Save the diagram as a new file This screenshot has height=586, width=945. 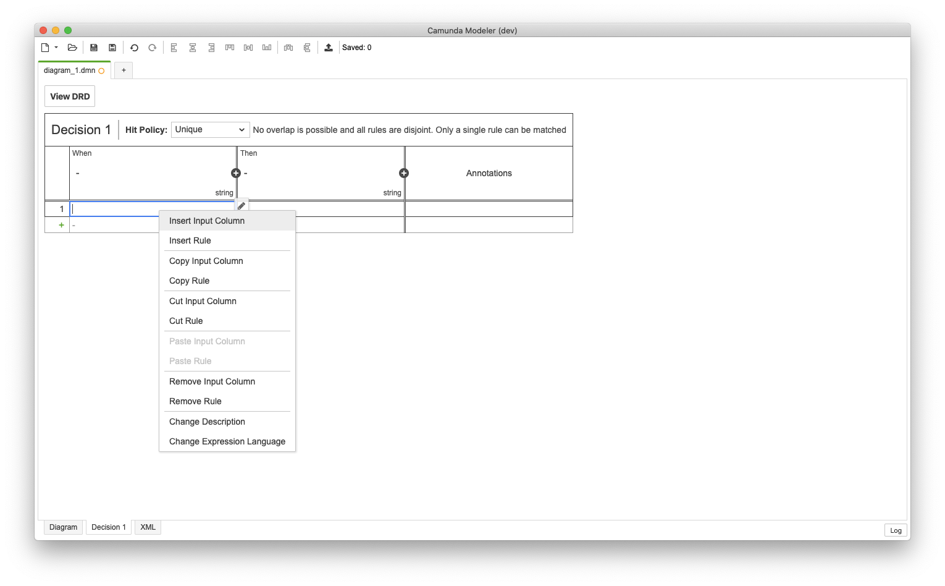pyautogui.click(x=112, y=47)
